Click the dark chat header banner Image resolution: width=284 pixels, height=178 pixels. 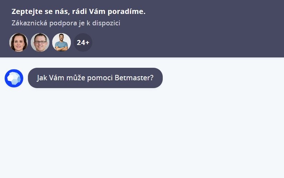pyautogui.click(x=142, y=29)
